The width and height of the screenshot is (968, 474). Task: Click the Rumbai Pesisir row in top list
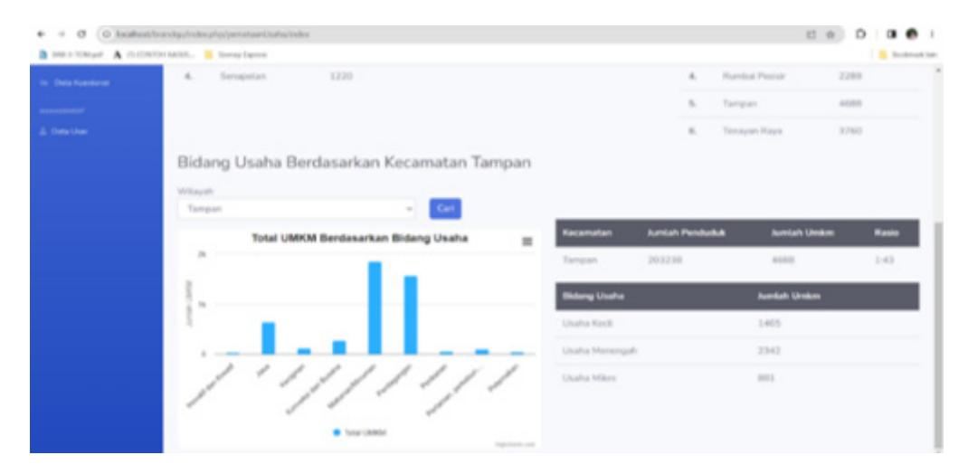[800, 77]
